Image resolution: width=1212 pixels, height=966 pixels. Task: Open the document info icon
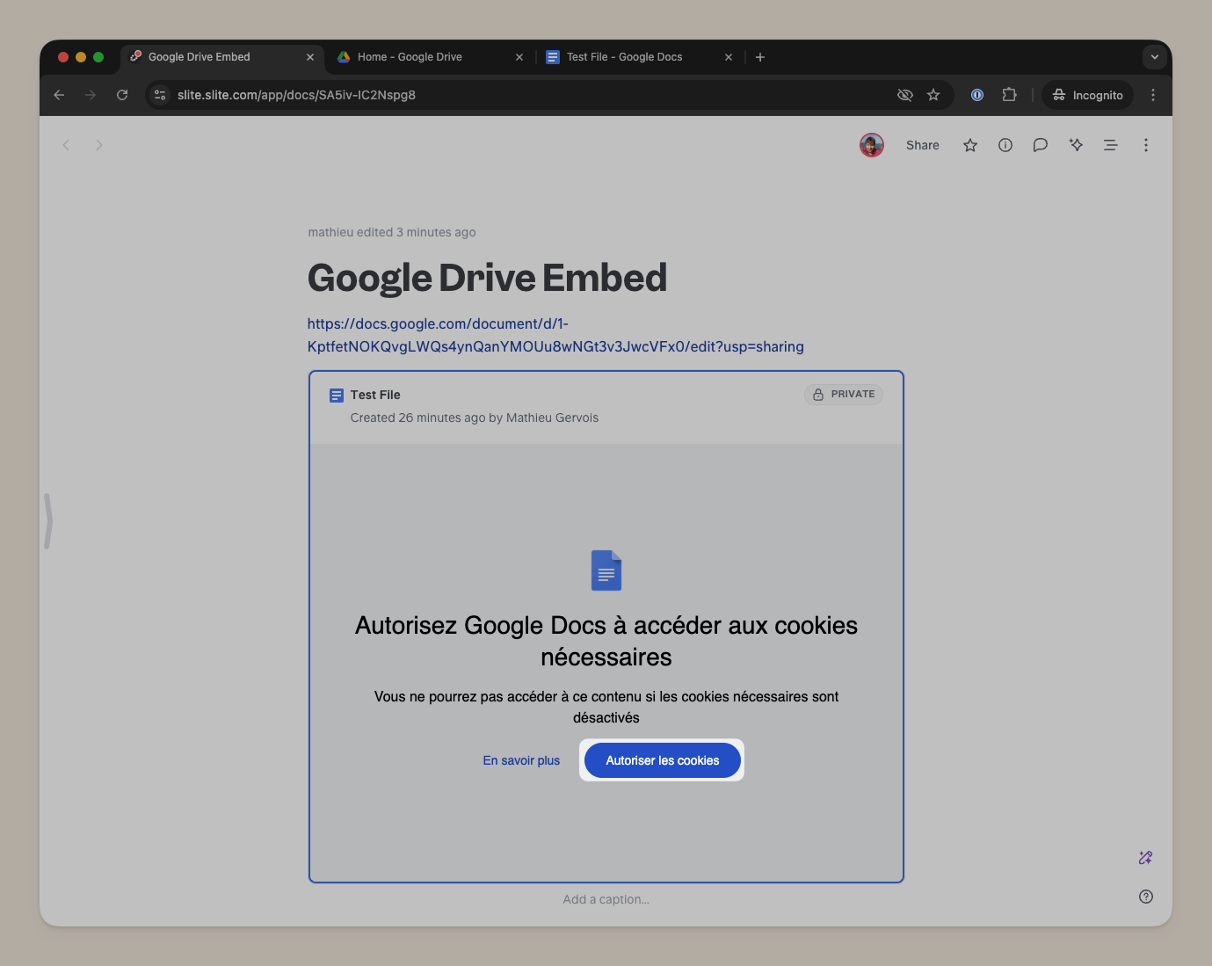click(x=1005, y=145)
